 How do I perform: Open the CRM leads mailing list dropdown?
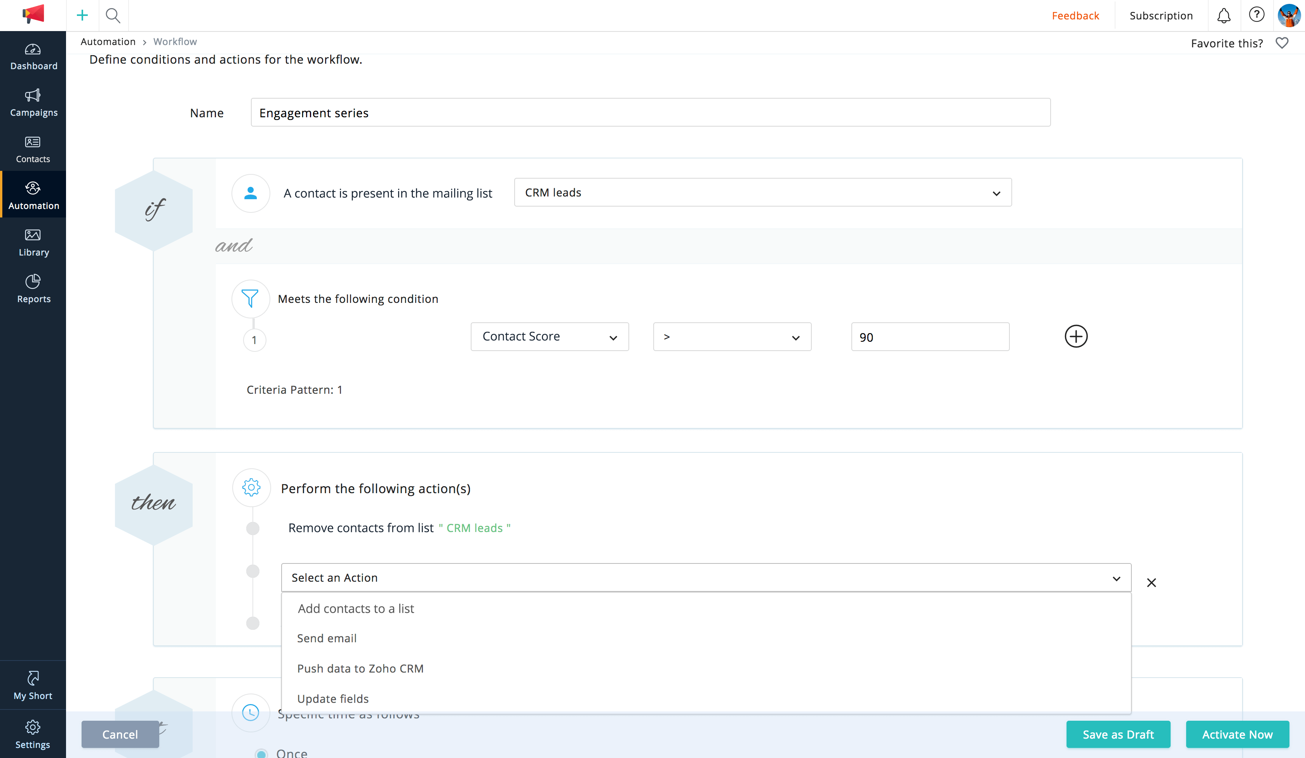pyautogui.click(x=763, y=193)
